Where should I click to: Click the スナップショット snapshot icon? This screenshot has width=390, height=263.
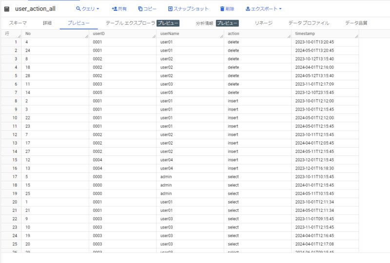[x=170, y=9]
